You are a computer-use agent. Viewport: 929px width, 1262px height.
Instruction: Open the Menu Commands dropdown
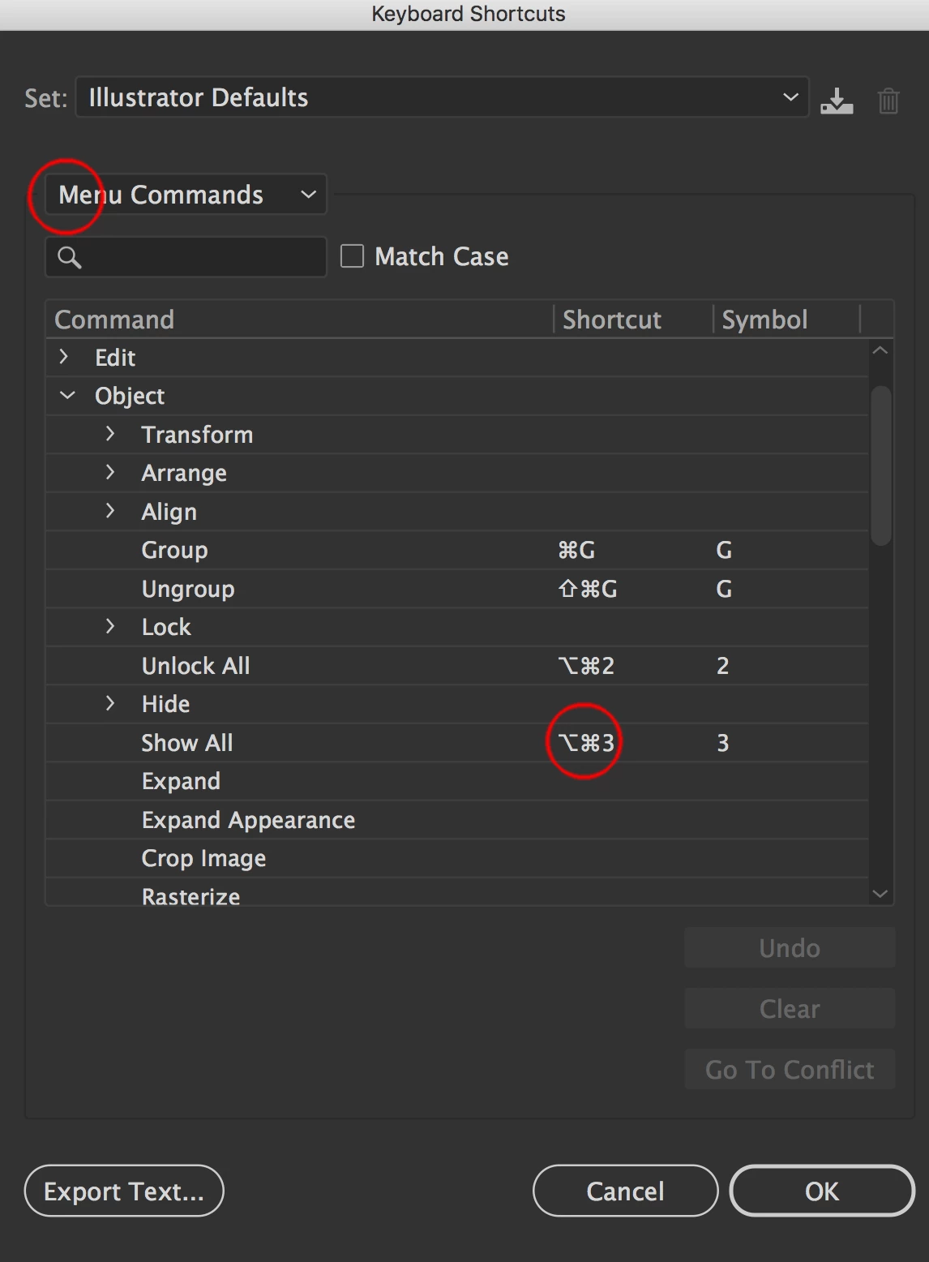pos(186,195)
